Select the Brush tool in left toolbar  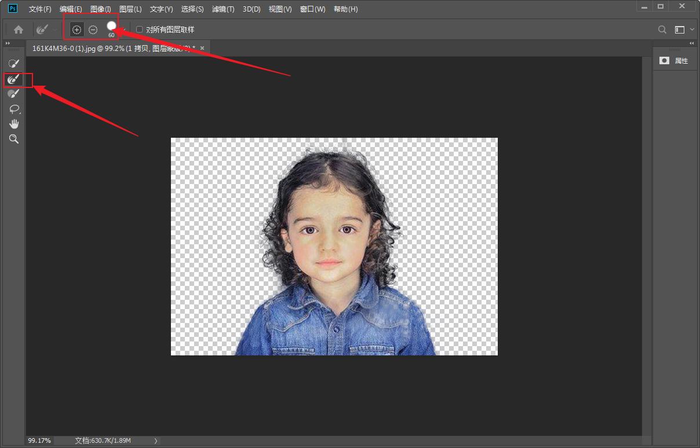pos(14,94)
